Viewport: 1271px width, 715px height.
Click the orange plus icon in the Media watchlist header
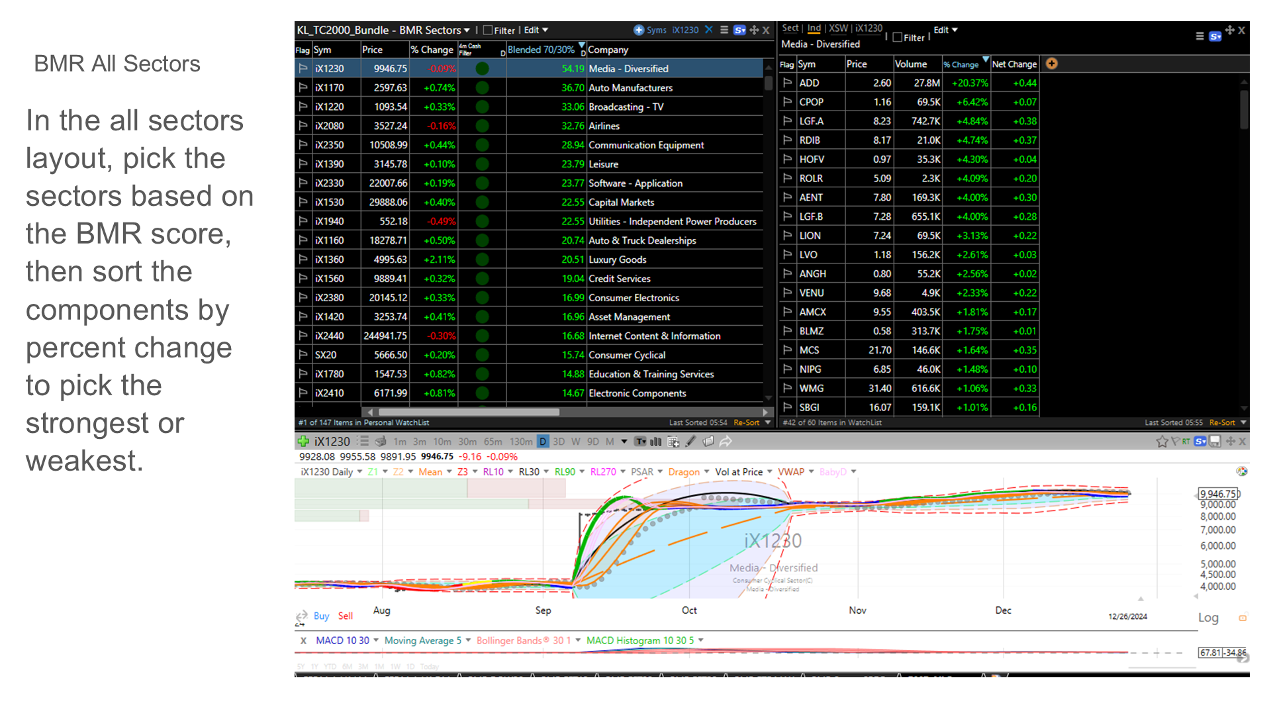click(1051, 63)
